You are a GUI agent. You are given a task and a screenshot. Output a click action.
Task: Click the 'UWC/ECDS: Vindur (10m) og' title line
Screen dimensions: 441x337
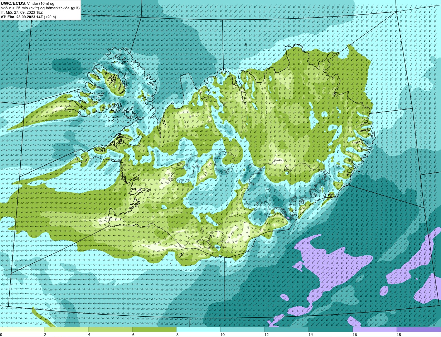tap(28, 3)
